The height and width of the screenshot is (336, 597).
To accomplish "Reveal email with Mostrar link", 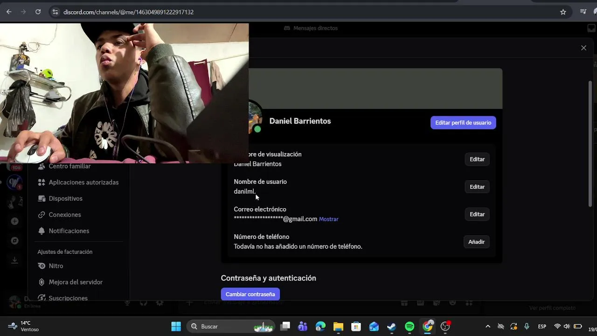I will 329,219.
